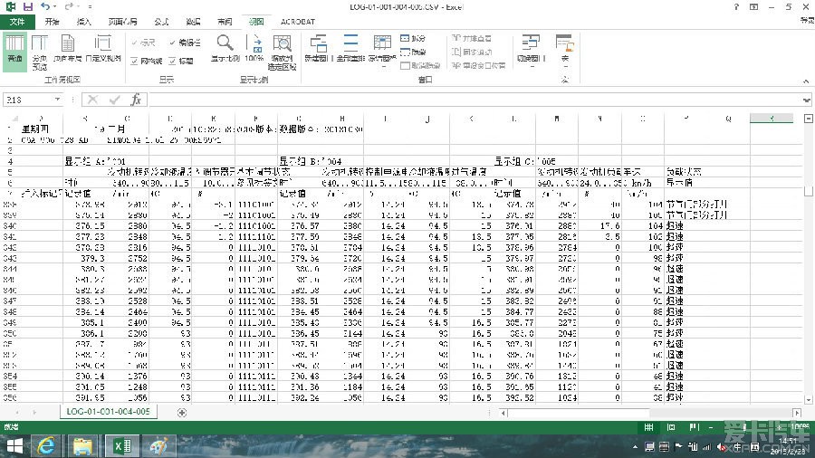Switch to Page Layout (页面布局) view button
Viewport: 815px width, 458px height.
(68, 50)
